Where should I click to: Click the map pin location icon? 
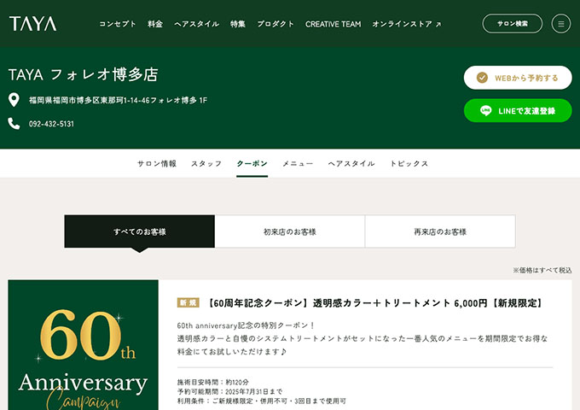14,100
